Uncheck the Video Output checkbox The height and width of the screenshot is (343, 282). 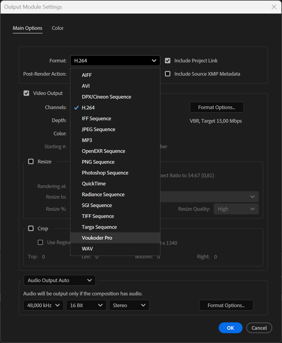[x=26, y=93]
